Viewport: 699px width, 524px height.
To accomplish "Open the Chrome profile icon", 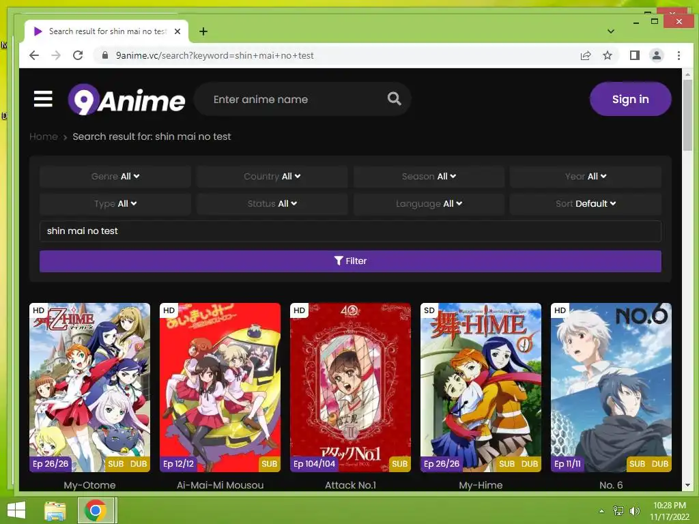I will click(x=657, y=55).
